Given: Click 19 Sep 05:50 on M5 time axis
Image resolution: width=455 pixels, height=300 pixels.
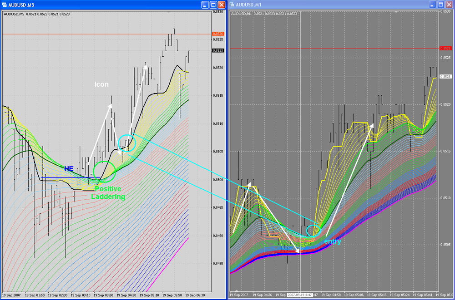Looking at the screenshot, I should click(172, 295).
